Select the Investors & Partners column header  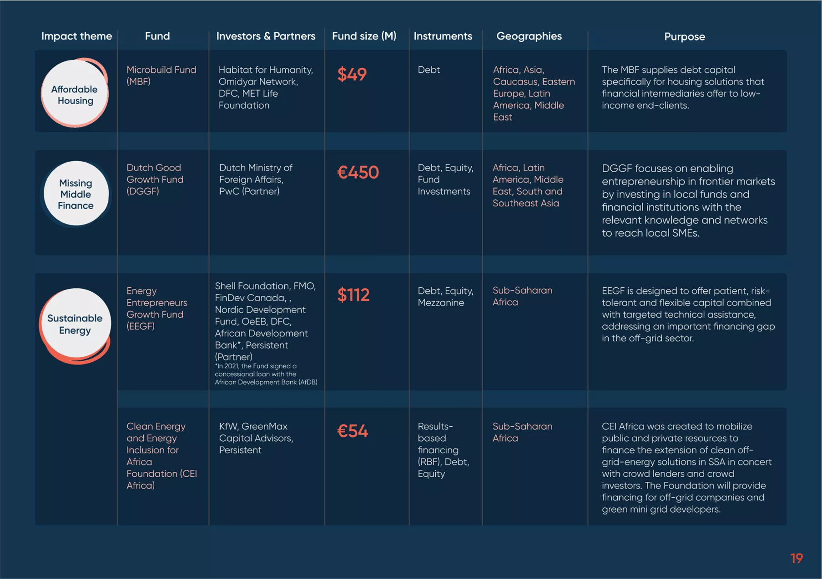pos(266,36)
